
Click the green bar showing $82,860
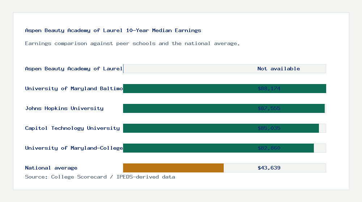218,148
